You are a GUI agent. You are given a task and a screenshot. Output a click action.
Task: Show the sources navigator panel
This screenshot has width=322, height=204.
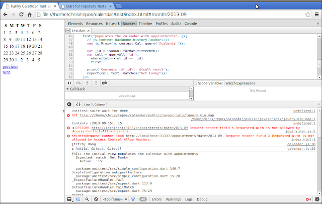coord(67,31)
